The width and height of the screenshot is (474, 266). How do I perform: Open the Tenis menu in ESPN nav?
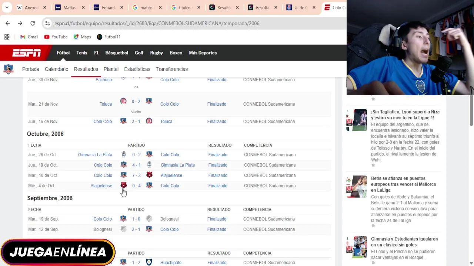pyautogui.click(x=82, y=53)
